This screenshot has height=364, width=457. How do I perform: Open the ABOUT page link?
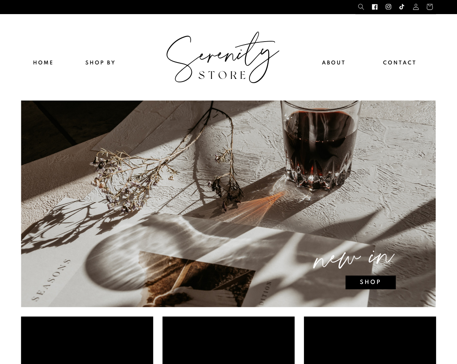[334, 63]
